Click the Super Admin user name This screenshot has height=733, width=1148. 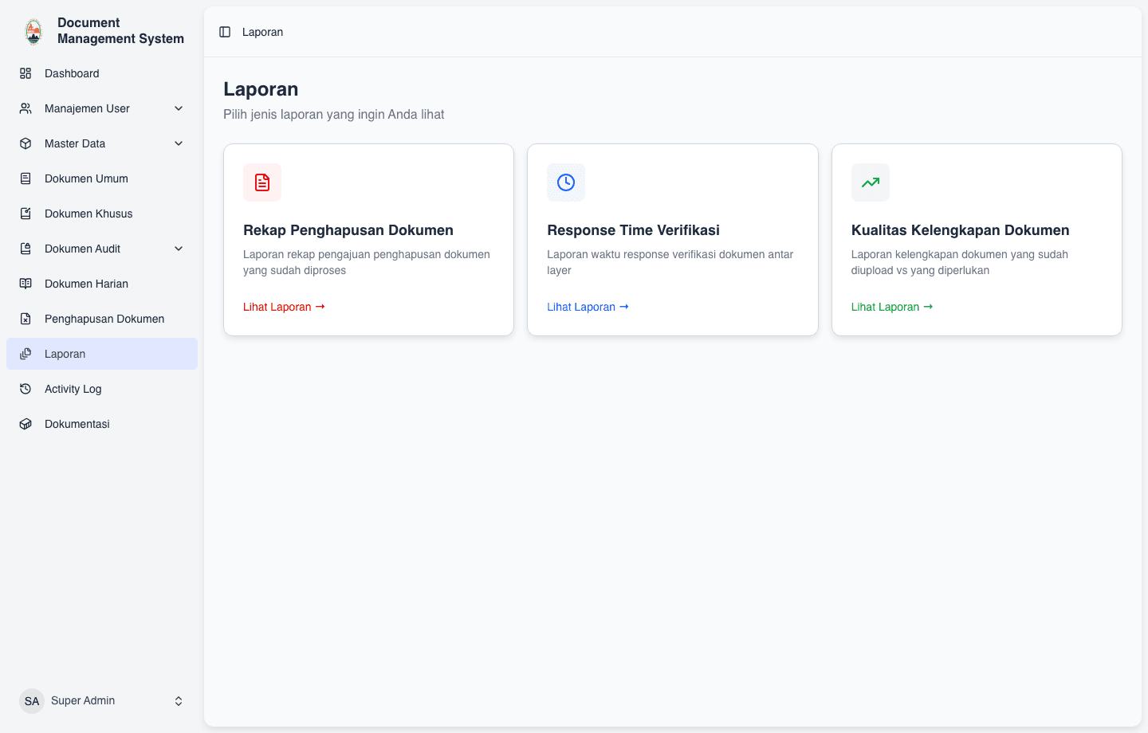pos(83,700)
